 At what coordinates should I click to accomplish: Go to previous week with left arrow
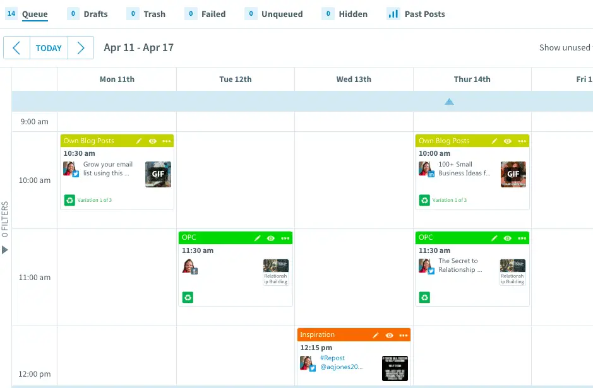(16, 48)
